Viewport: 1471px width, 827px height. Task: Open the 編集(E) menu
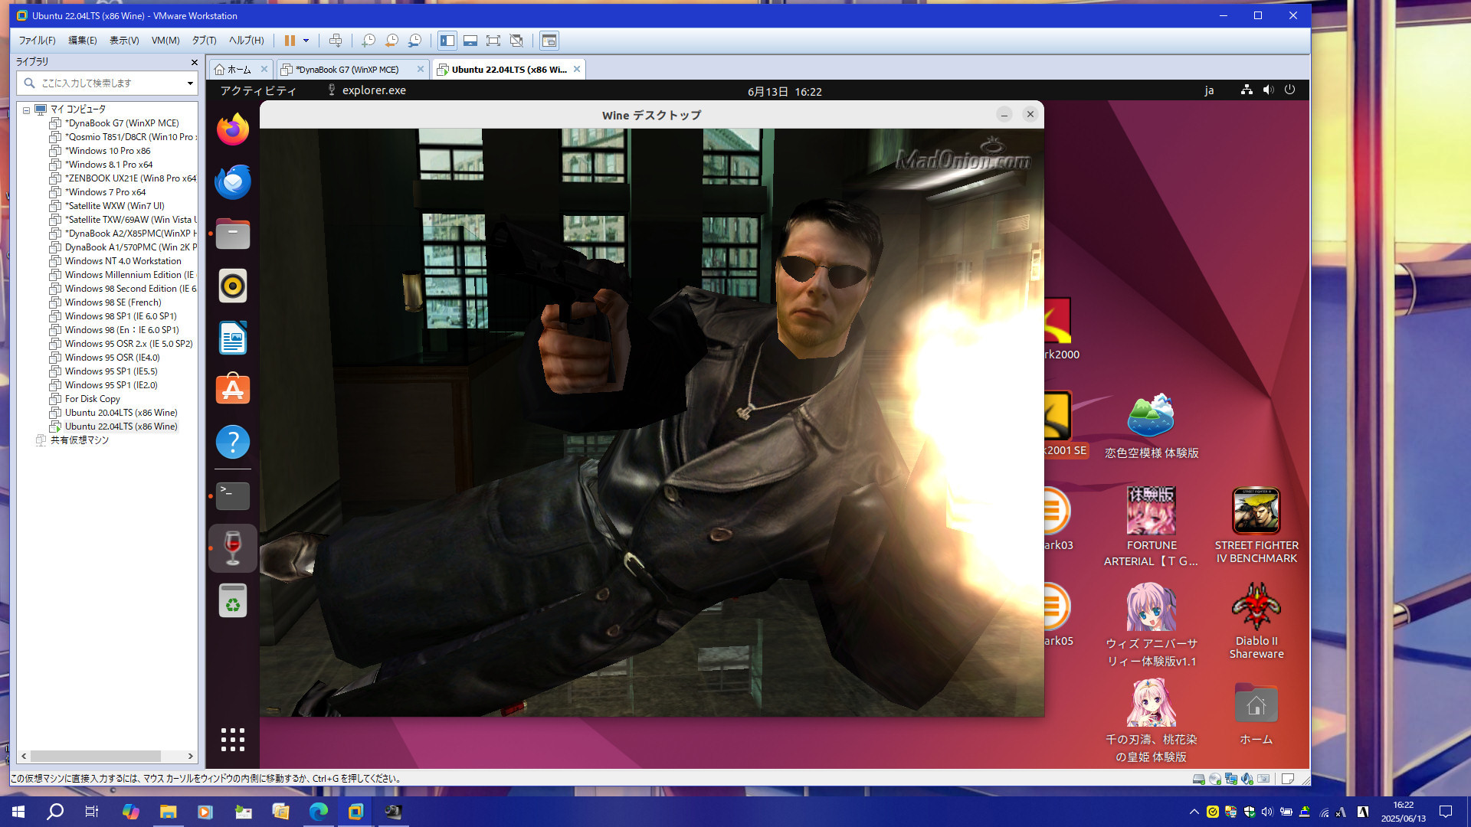click(x=83, y=41)
